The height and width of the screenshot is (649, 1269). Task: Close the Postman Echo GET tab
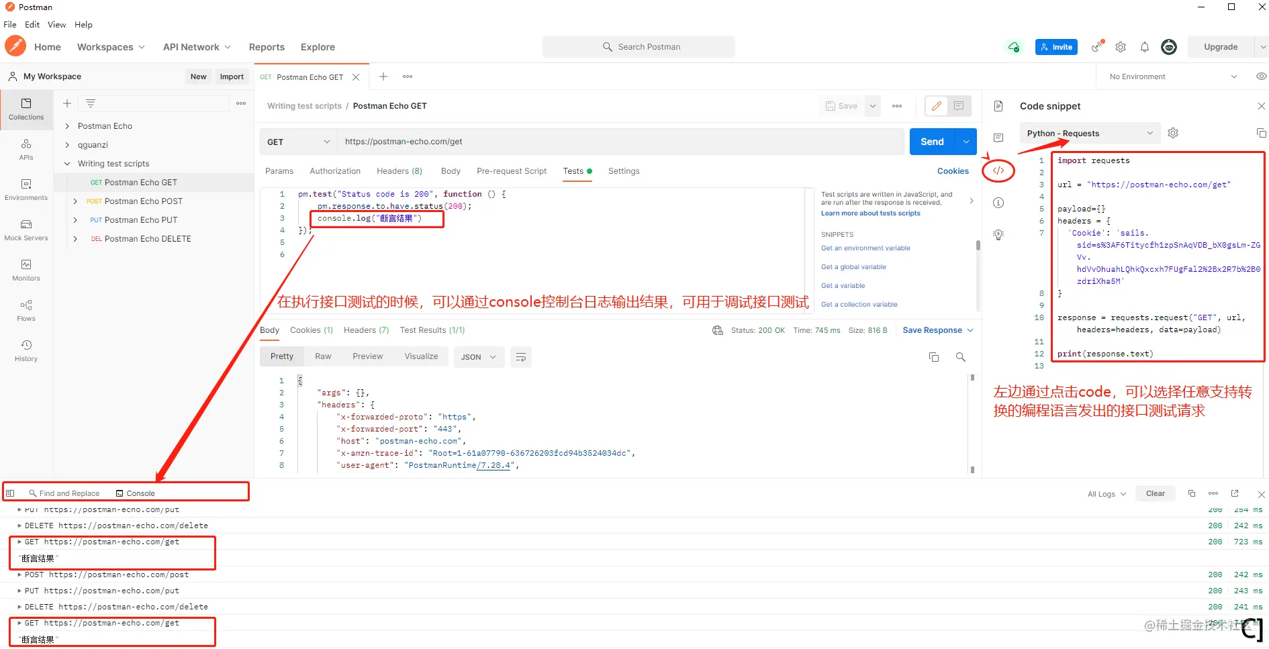356,77
